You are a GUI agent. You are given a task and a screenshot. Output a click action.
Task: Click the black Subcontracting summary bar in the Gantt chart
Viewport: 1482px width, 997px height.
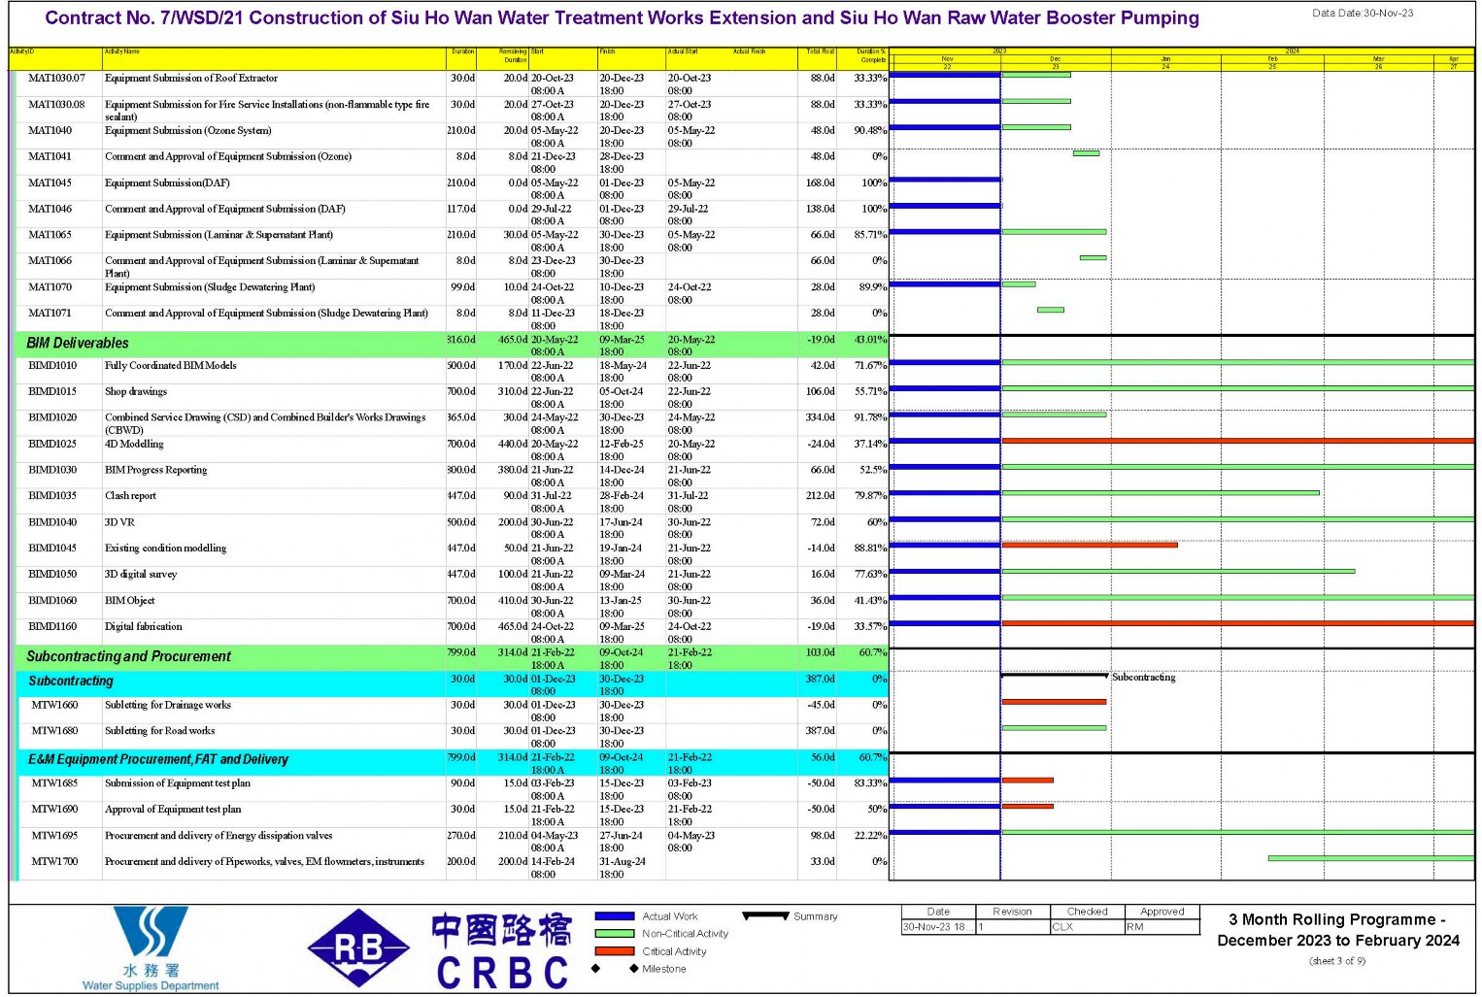coord(1054,676)
